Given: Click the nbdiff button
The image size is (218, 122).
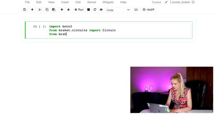Looking at the screenshot, I should [149, 10].
